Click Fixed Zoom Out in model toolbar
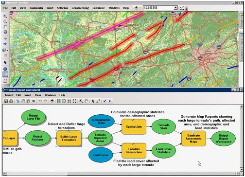Screen dimensions: 245x177 pos(74,101)
